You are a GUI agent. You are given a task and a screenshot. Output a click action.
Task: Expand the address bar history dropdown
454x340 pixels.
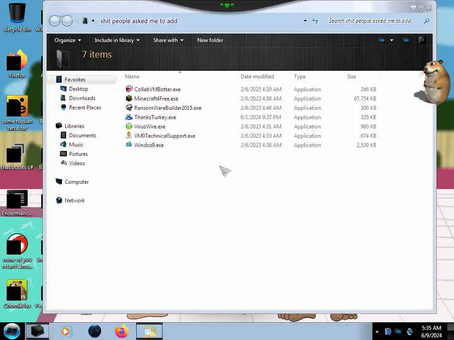305,21
